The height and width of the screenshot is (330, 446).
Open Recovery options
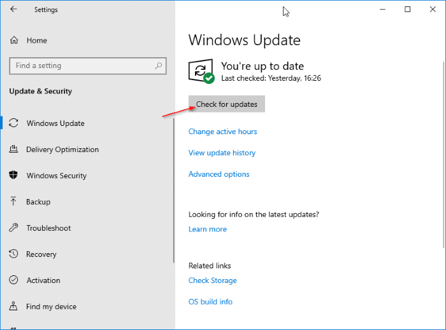coord(41,254)
